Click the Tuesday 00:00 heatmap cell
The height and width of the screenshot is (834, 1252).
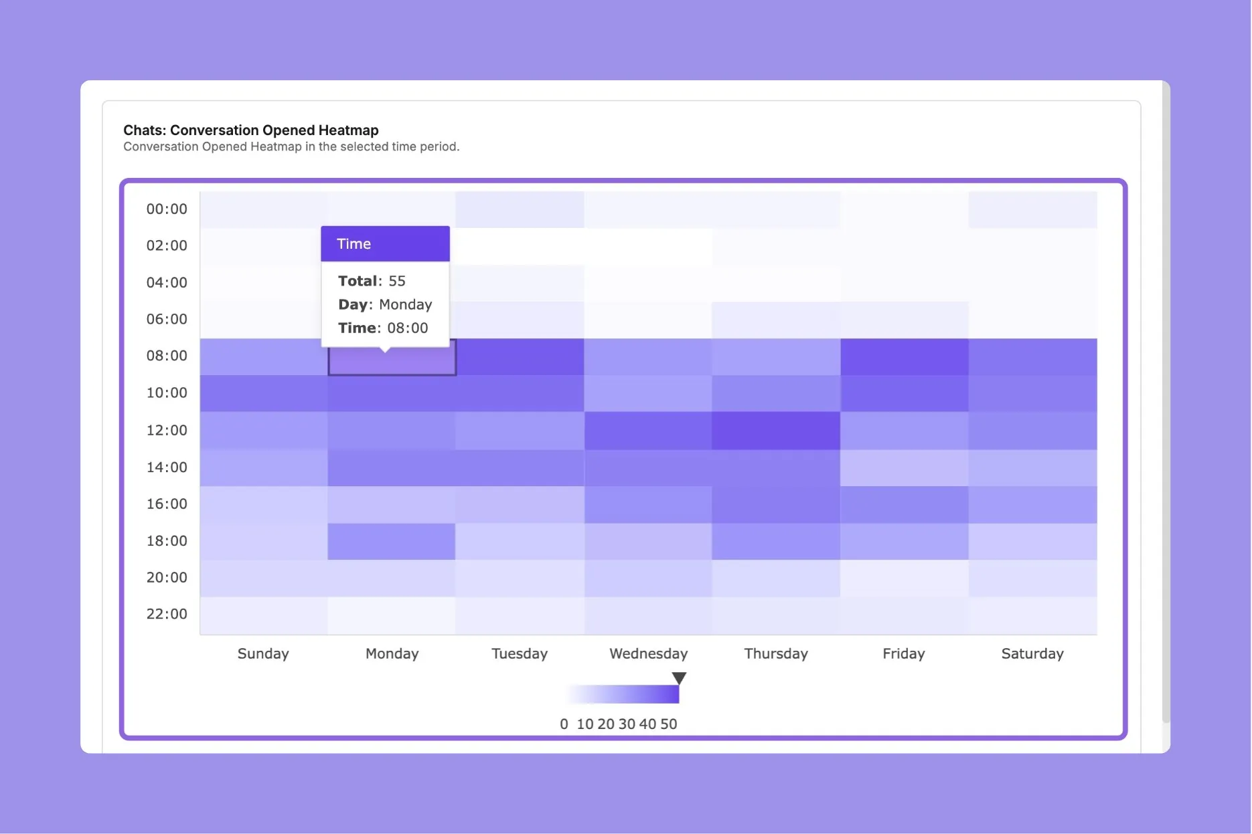tap(520, 209)
